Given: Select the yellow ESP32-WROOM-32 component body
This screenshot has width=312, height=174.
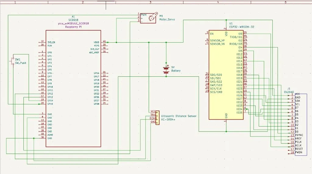Looking at the screenshot, I should pos(226,75).
